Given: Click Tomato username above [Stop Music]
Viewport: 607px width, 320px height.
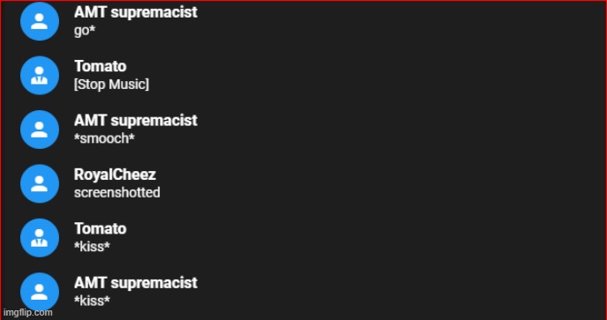Looking at the screenshot, I should [x=101, y=66].
